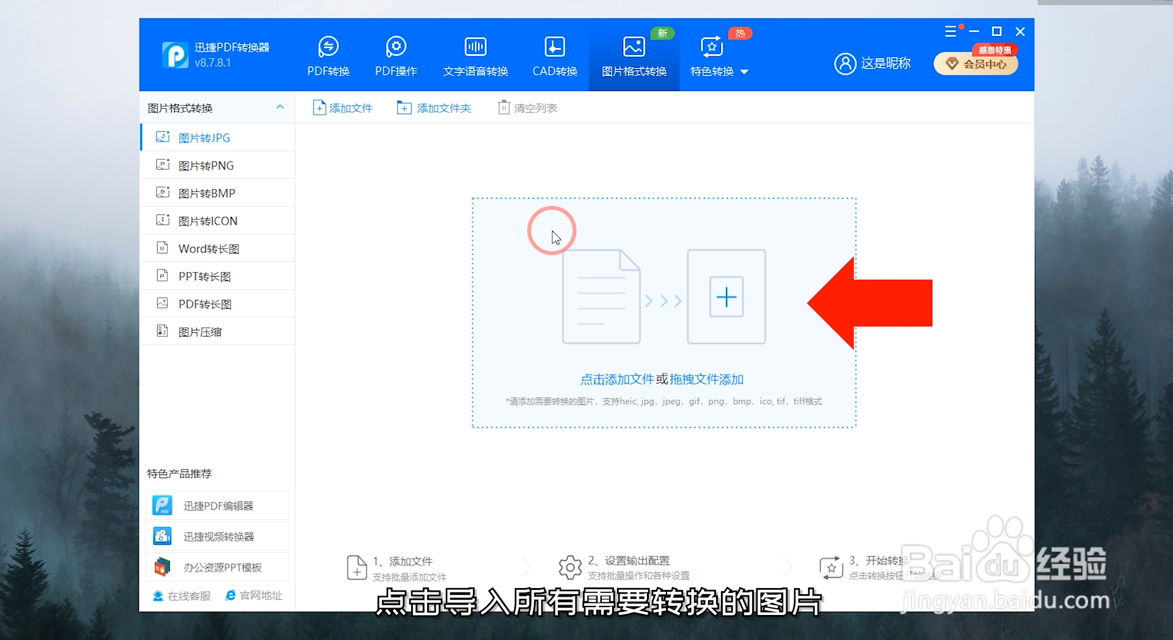Click the 会员中心 membership button
1173x640 pixels.
click(x=976, y=64)
